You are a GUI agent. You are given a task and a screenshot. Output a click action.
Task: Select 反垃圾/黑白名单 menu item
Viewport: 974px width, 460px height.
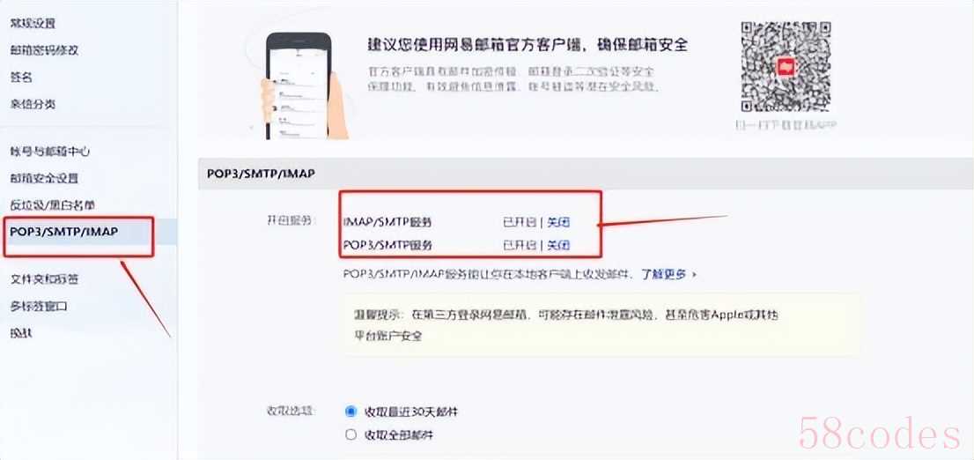[52, 204]
